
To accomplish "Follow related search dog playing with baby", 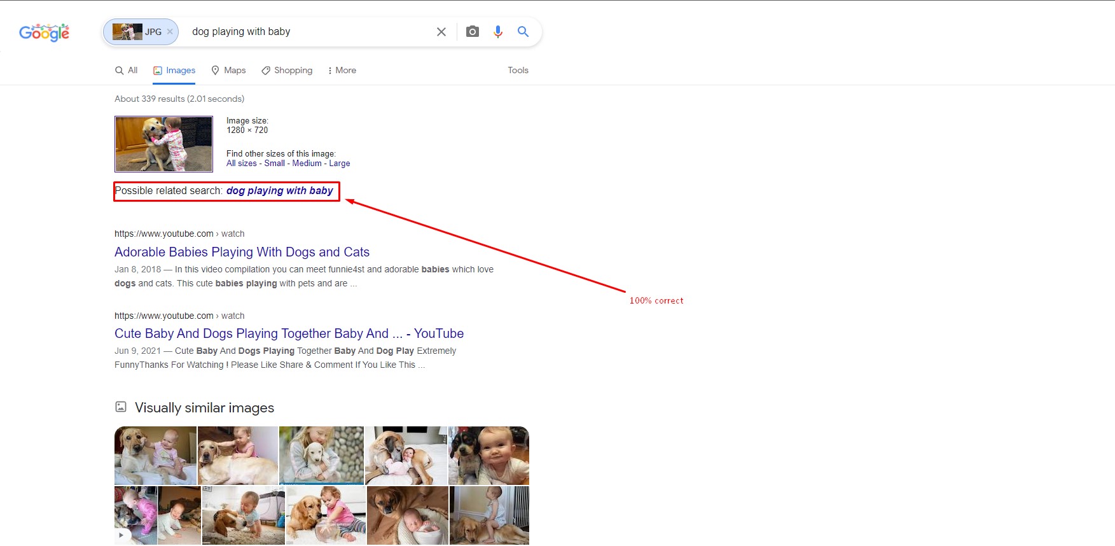I will [x=280, y=191].
